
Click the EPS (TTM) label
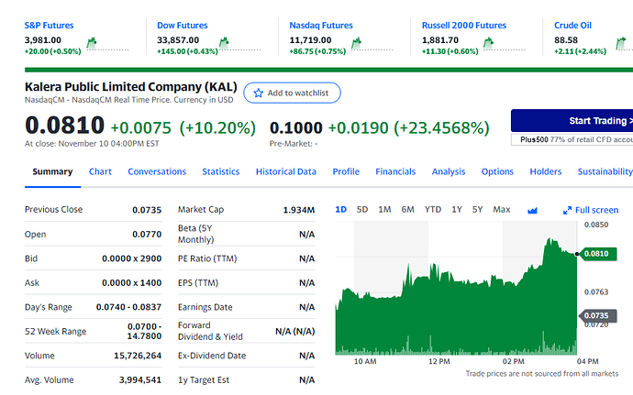[x=198, y=283]
